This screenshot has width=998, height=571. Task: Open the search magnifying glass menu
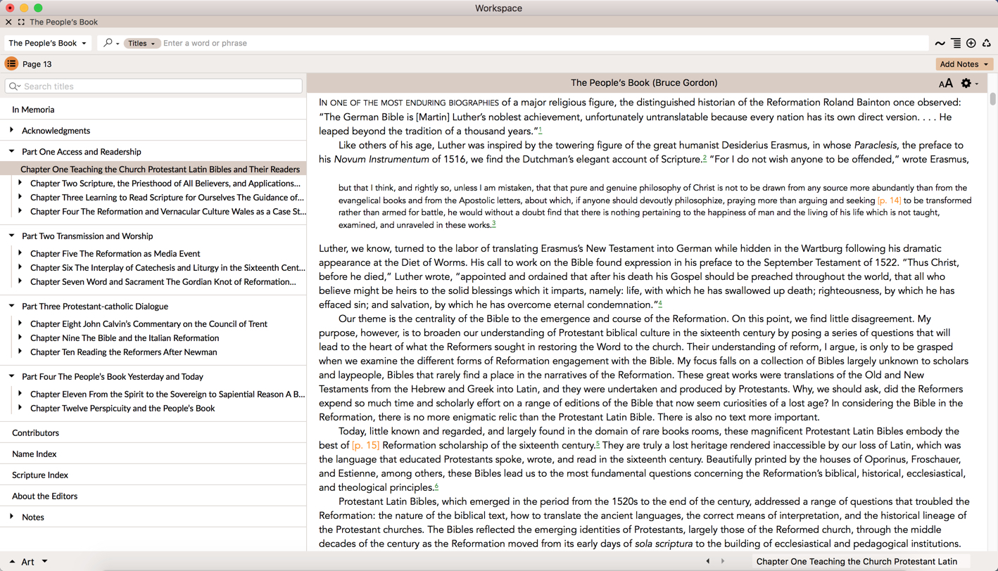coord(111,43)
